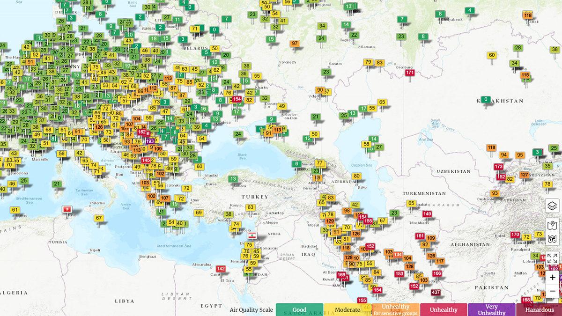Open the 437 hazardous station marker
Screen dimensions: 562x316
click(x=436, y=292)
